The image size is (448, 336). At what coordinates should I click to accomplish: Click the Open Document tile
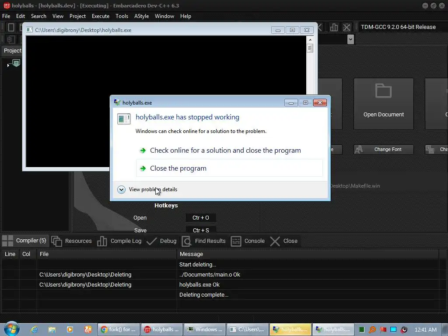tap(383, 104)
